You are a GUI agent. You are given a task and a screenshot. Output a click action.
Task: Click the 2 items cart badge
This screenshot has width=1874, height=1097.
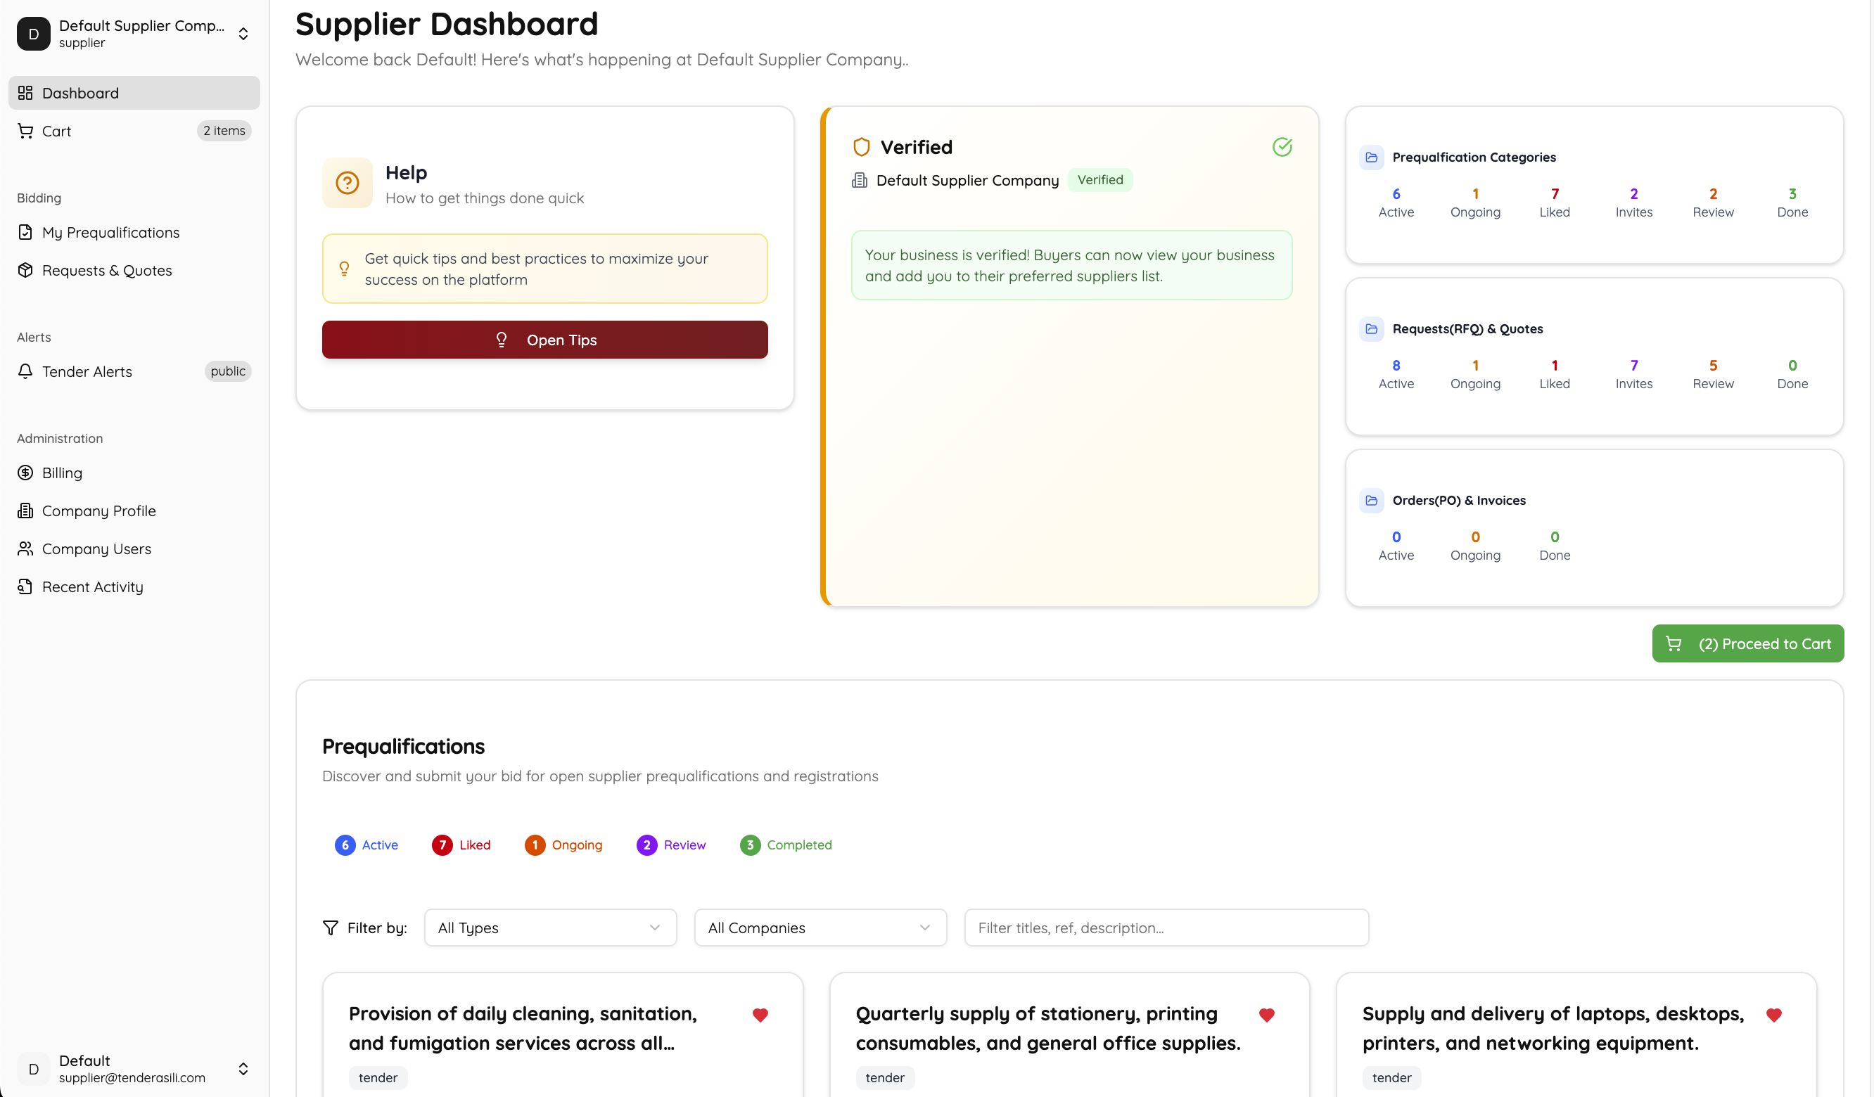coord(224,131)
